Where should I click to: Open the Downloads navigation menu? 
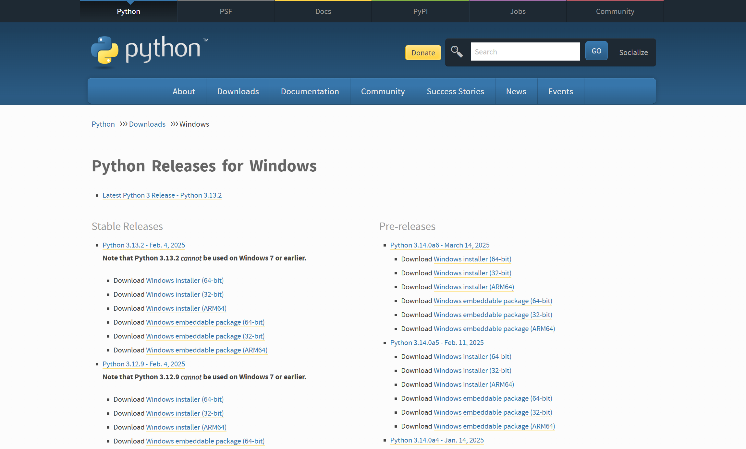pos(238,91)
